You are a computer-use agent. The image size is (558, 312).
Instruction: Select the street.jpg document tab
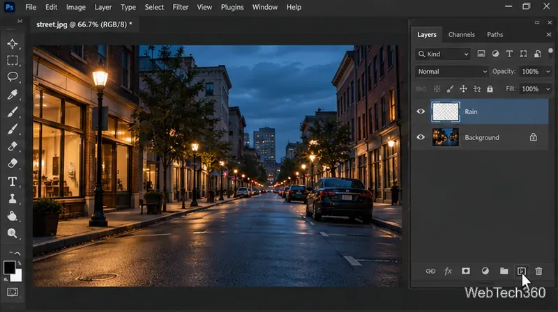click(x=84, y=24)
